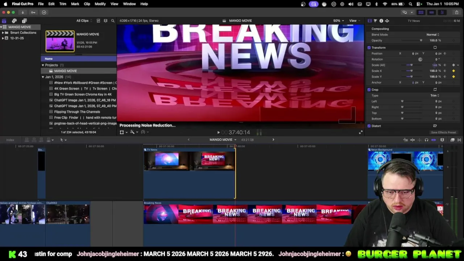Click the Import Media arrow icon
464x261 pixels.
tap(22, 12)
